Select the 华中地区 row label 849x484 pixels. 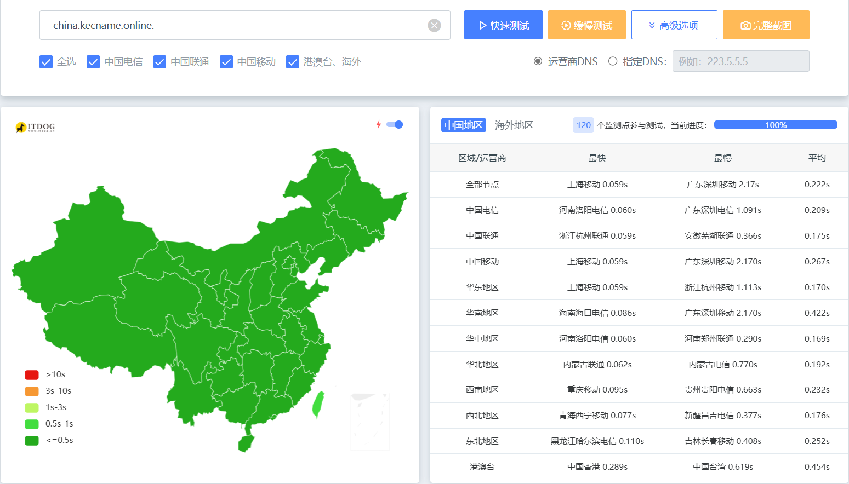(482, 339)
